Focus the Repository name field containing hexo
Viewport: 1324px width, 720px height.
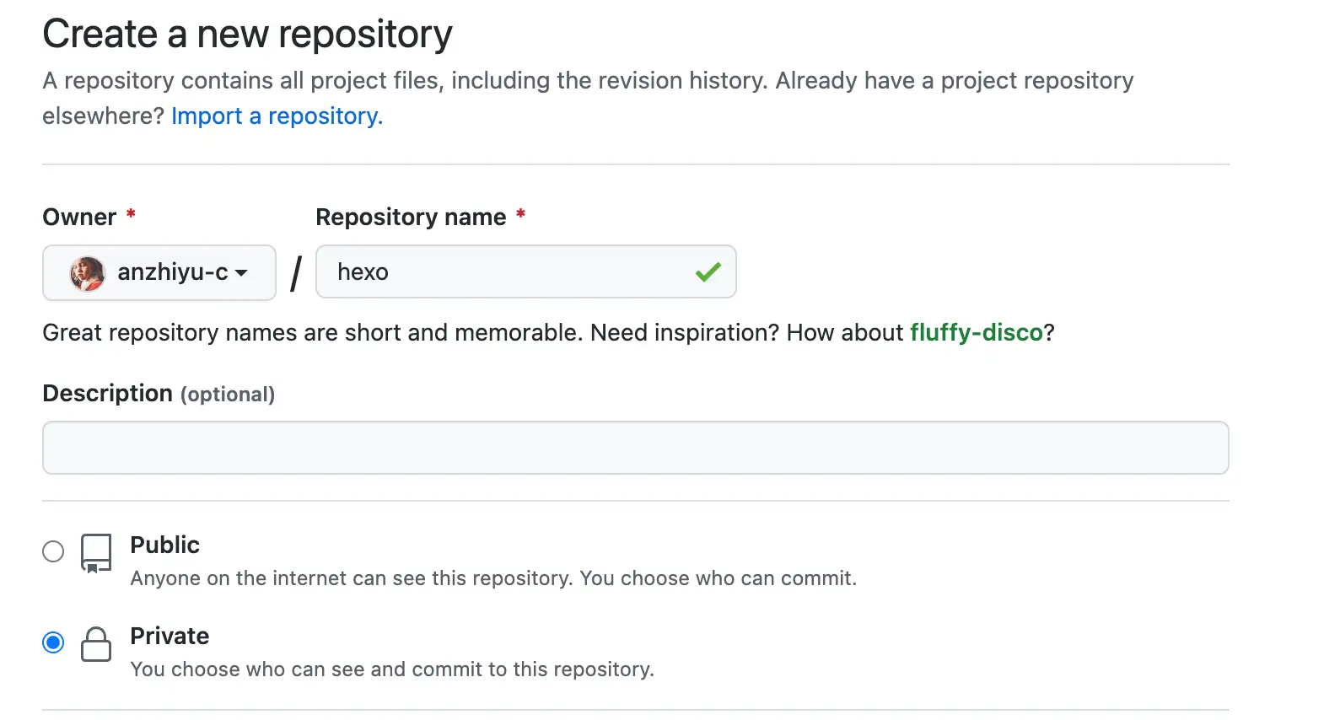506,271
